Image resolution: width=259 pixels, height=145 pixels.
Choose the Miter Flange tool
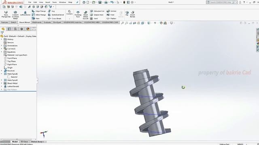point(39,15)
